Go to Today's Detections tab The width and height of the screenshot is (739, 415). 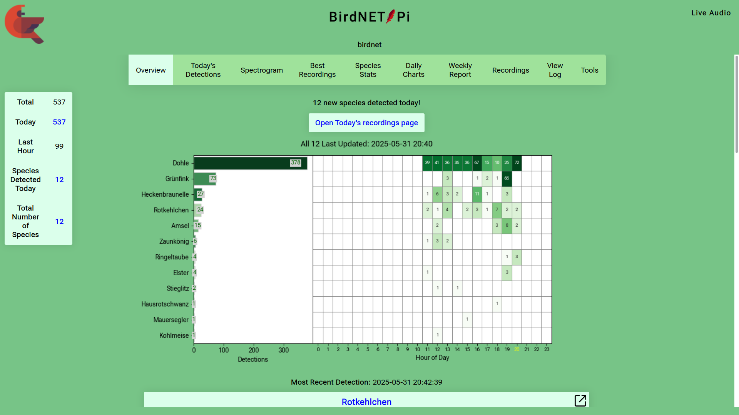point(203,70)
